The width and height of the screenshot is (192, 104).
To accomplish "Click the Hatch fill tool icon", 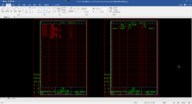I will 30,8.
